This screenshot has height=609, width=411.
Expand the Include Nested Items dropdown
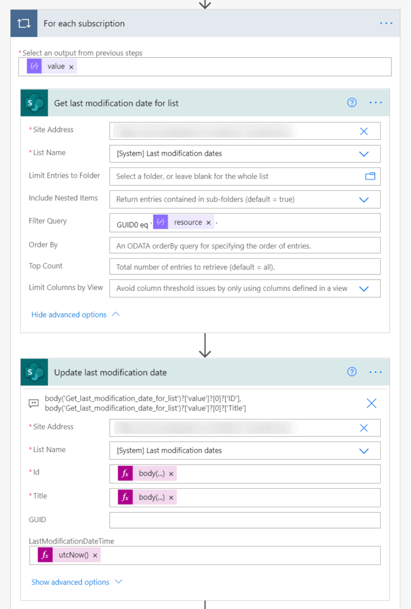364,199
